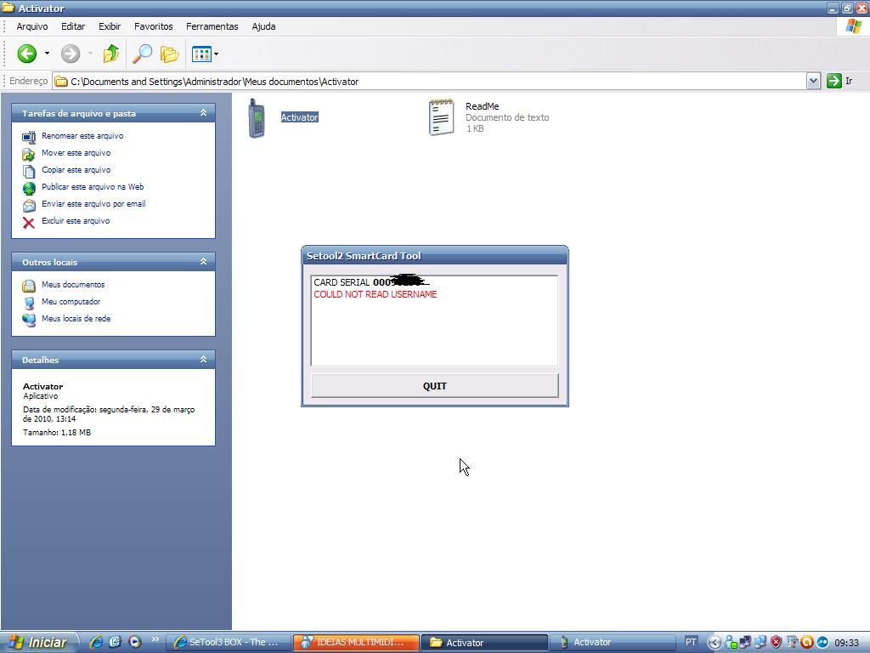Click the orange round tray icon

(807, 643)
